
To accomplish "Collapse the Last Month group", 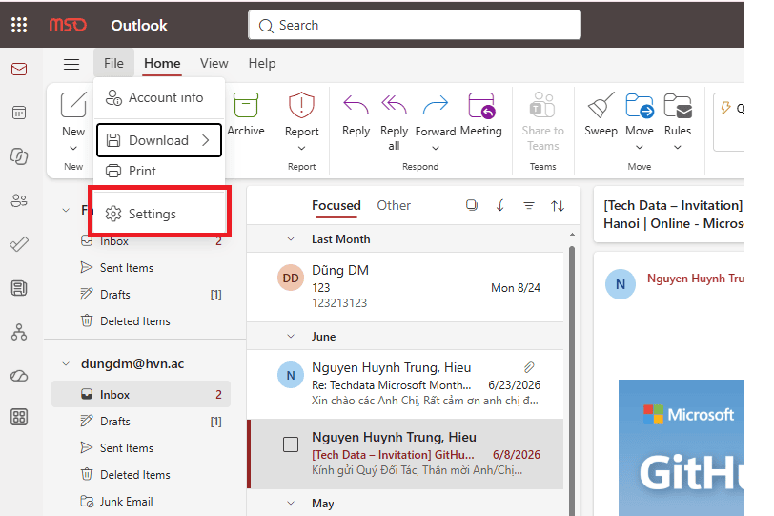I will [x=291, y=239].
